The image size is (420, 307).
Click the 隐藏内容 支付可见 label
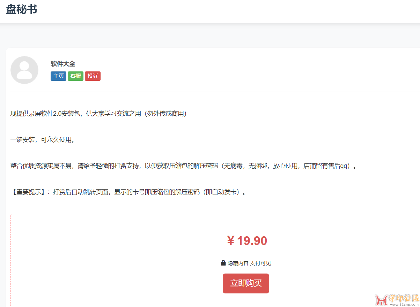pos(249,263)
